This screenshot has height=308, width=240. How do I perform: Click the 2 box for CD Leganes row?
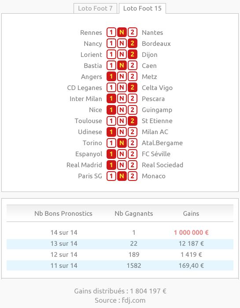click(x=133, y=87)
